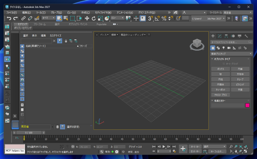Image resolution: width=257 pixels, height=159 pixels.
Task: Toggle the Keyboard Shortcut Override button
Action: [143, 18]
